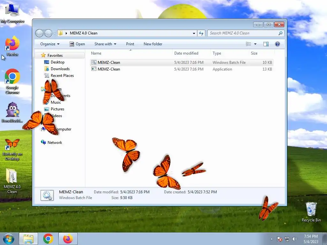The image size is (327, 245).
Task: Click MEMZ 4.0 Clean in address bar
Action: pyautogui.click(x=84, y=33)
